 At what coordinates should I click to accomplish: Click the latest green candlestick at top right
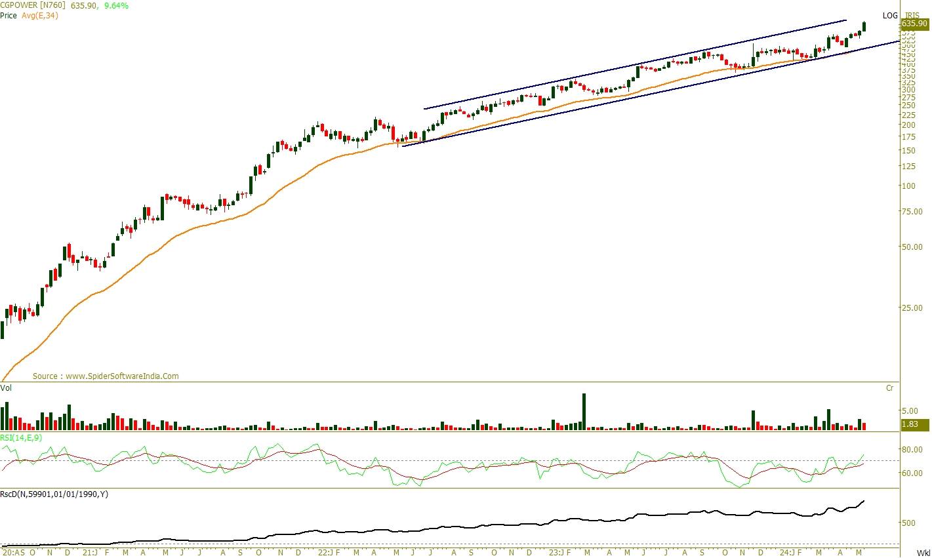pos(864,26)
